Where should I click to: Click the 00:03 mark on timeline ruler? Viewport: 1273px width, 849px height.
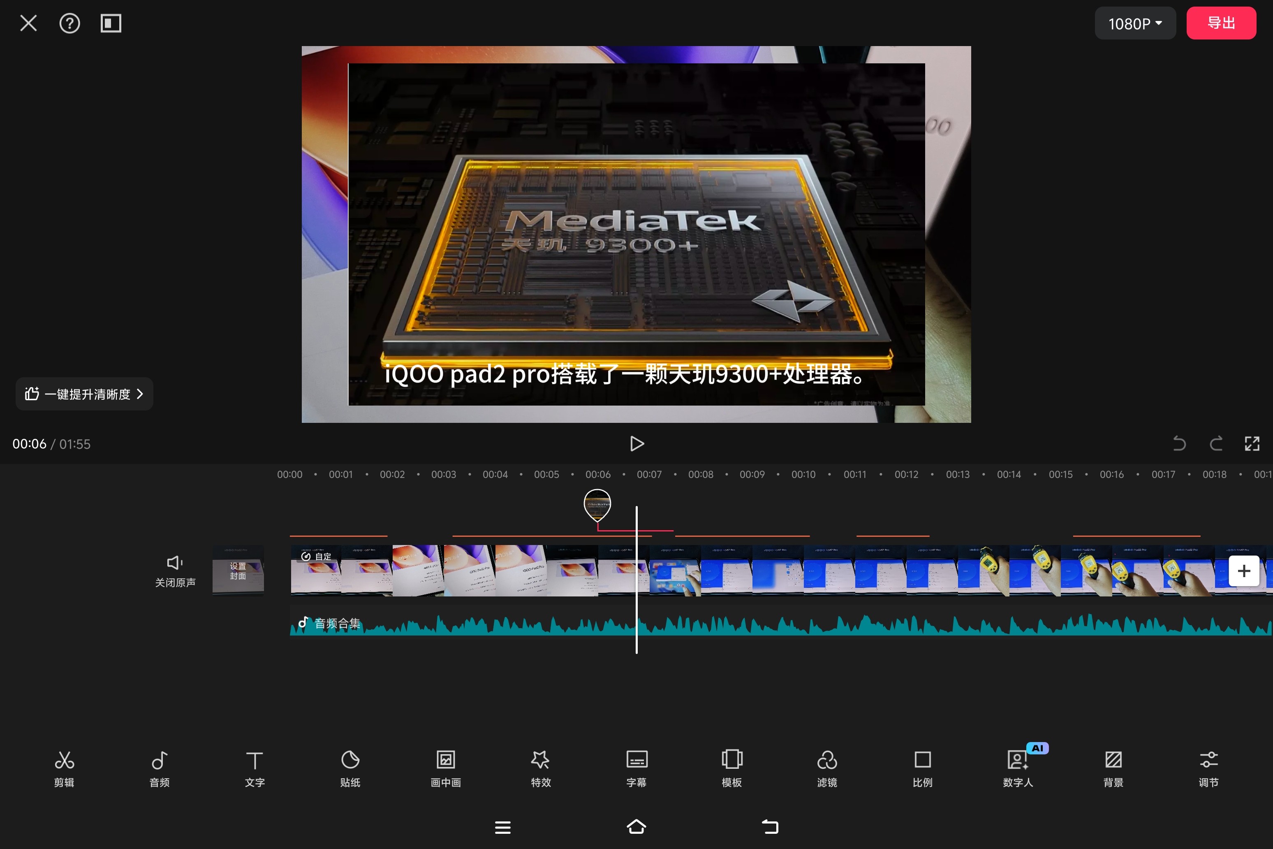(x=443, y=474)
